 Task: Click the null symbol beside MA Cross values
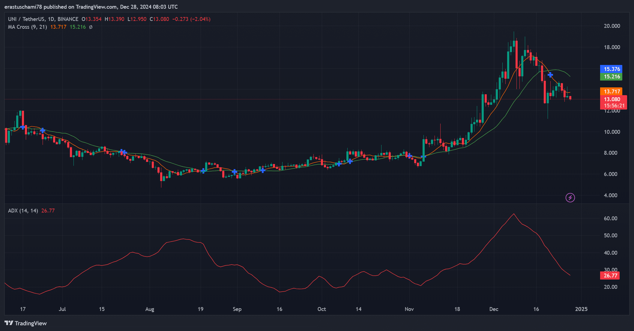coord(91,27)
